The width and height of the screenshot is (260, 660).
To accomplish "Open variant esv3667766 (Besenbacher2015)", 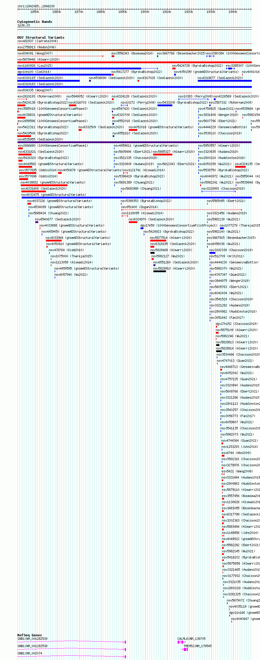I will tap(181, 54).
